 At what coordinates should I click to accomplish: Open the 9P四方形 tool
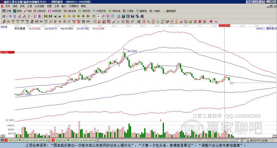click(55, 11)
